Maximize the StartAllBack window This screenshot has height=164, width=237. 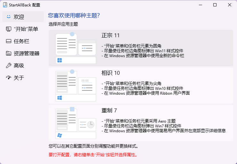coord(215,5)
